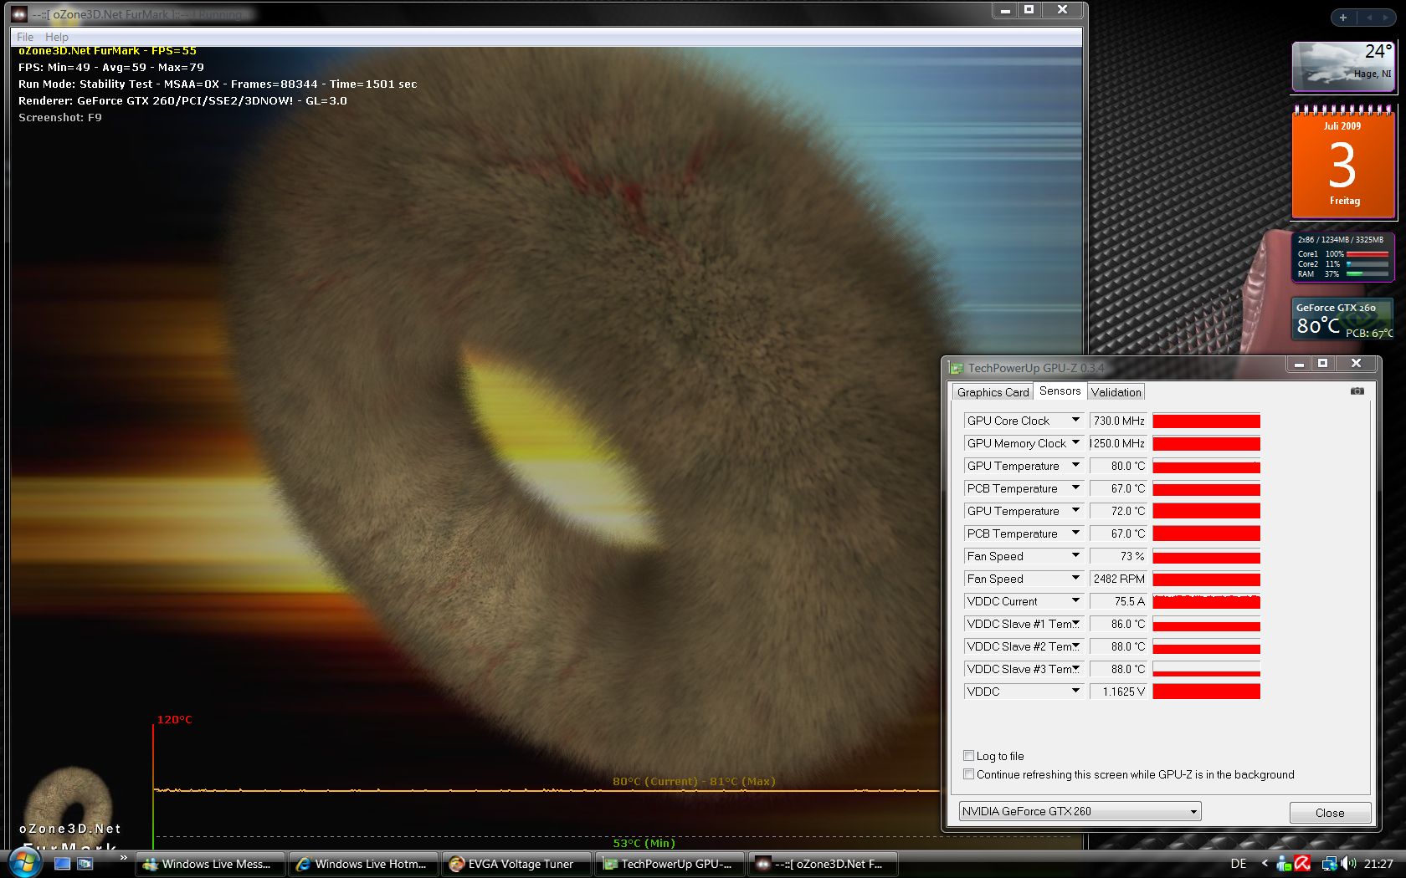
Task: Click the 1.1625 V VDDC red graph
Action: point(1206,692)
